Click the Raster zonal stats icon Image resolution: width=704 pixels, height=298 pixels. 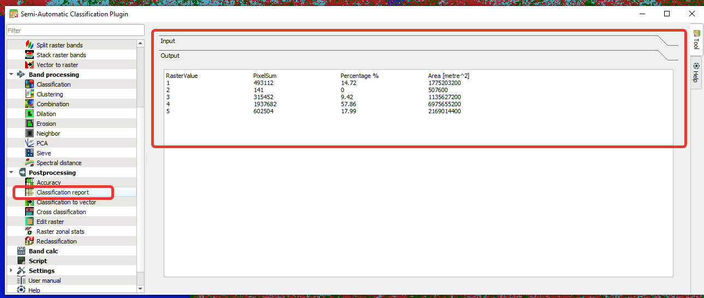(x=29, y=232)
